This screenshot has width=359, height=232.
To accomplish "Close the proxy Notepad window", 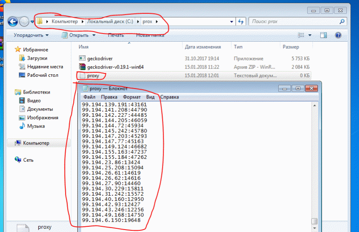I will pos(311,89).
